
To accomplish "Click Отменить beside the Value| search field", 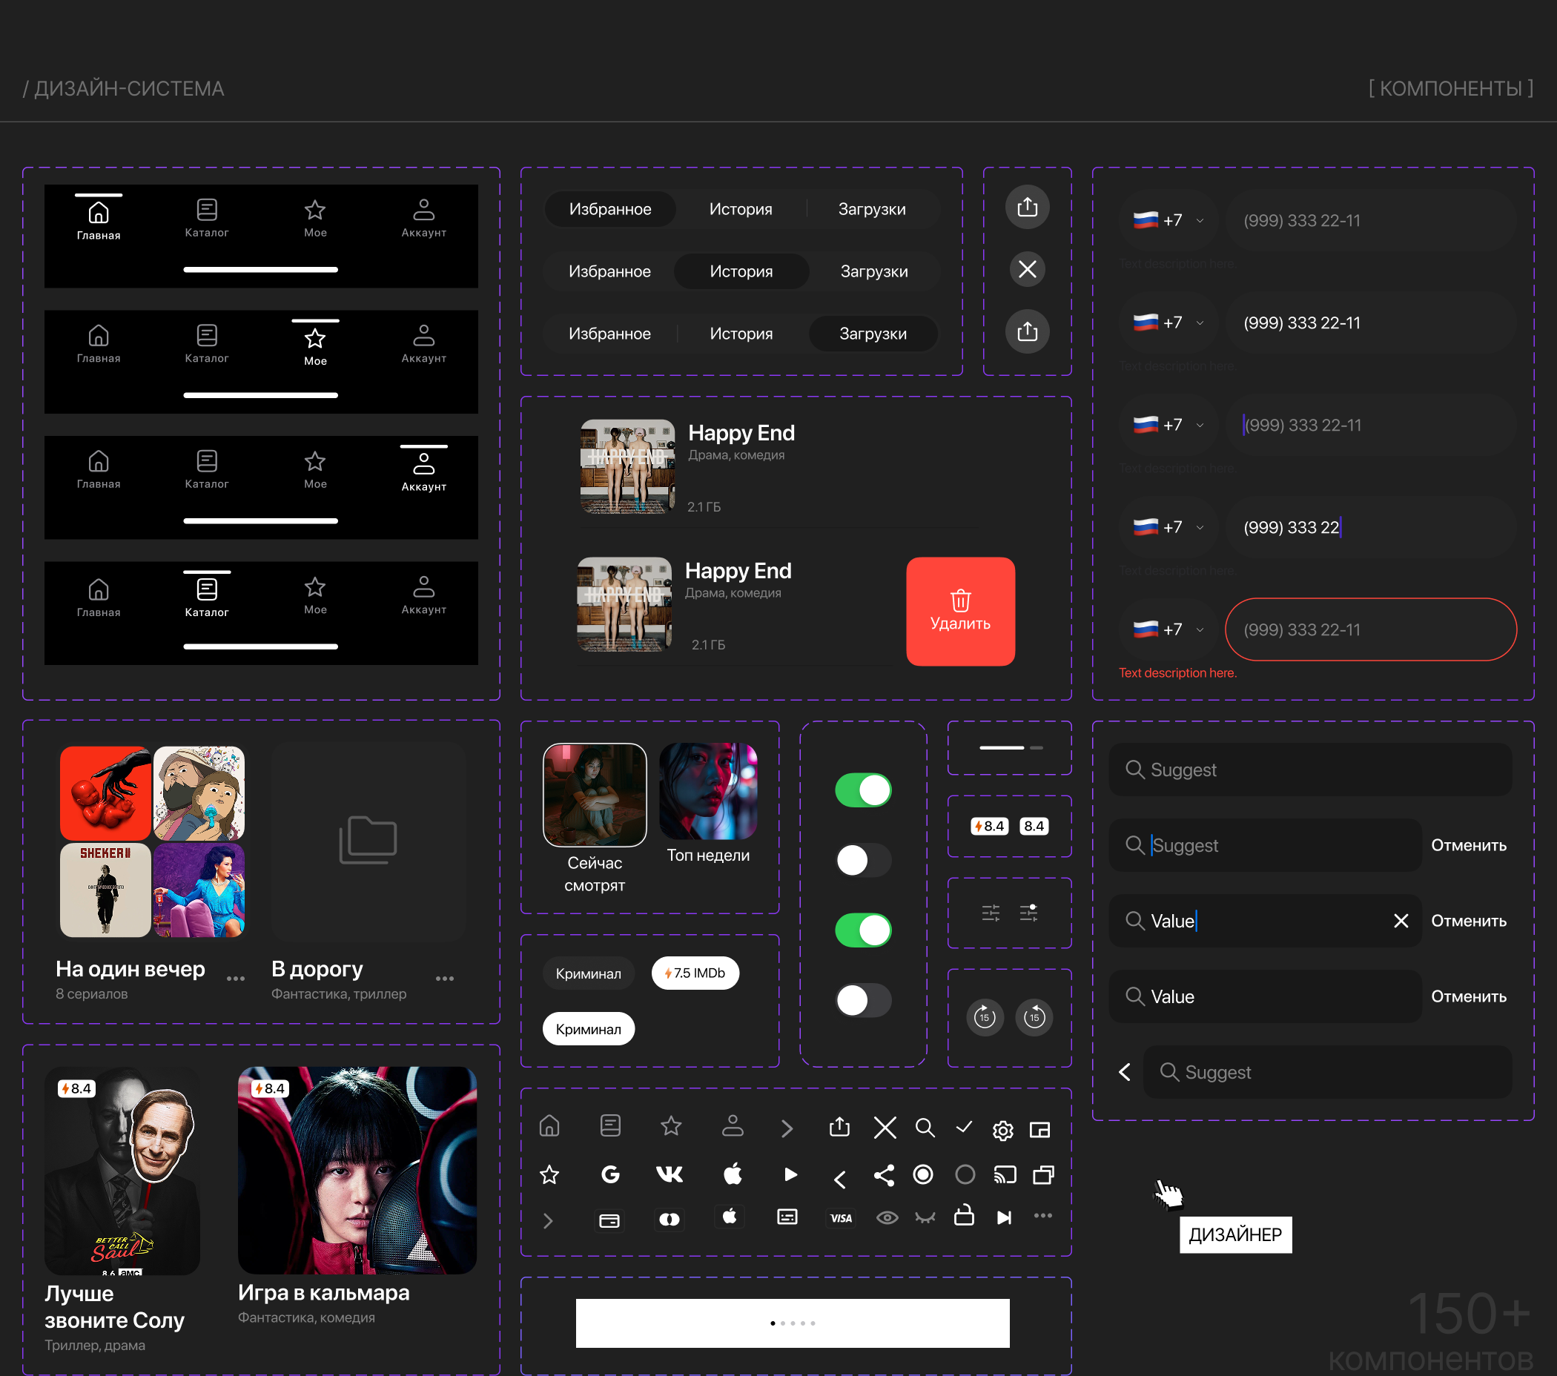I will (x=1468, y=921).
